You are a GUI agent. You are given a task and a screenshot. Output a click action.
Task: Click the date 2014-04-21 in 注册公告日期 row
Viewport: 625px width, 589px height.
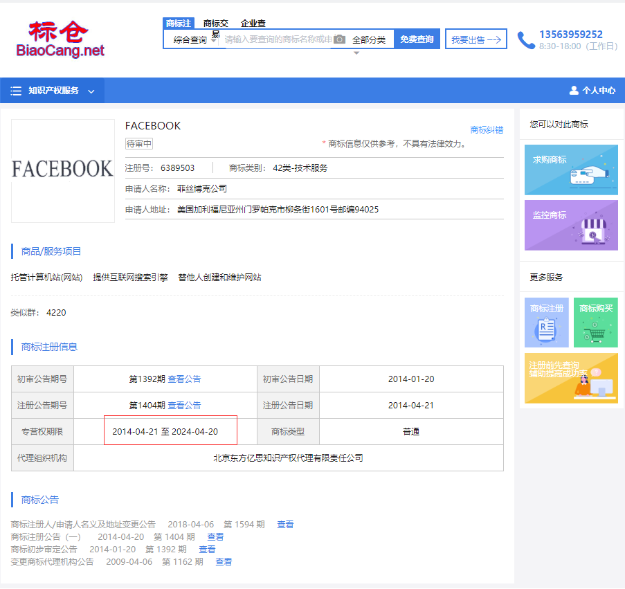pyautogui.click(x=411, y=406)
